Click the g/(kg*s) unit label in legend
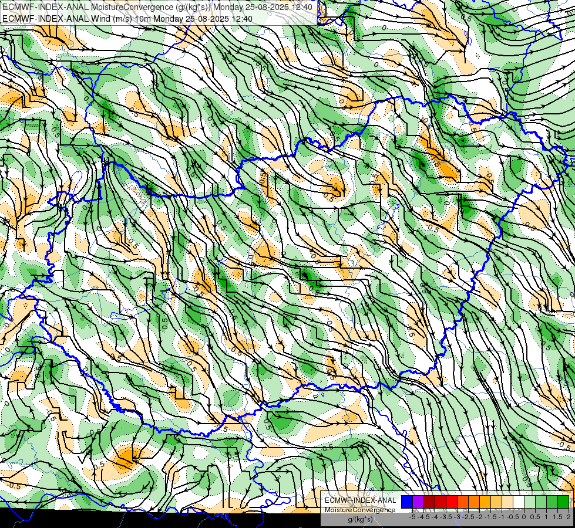This screenshot has width=575, height=528. click(x=360, y=519)
